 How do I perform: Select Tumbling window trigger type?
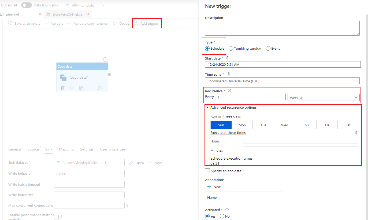click(231, 49)
